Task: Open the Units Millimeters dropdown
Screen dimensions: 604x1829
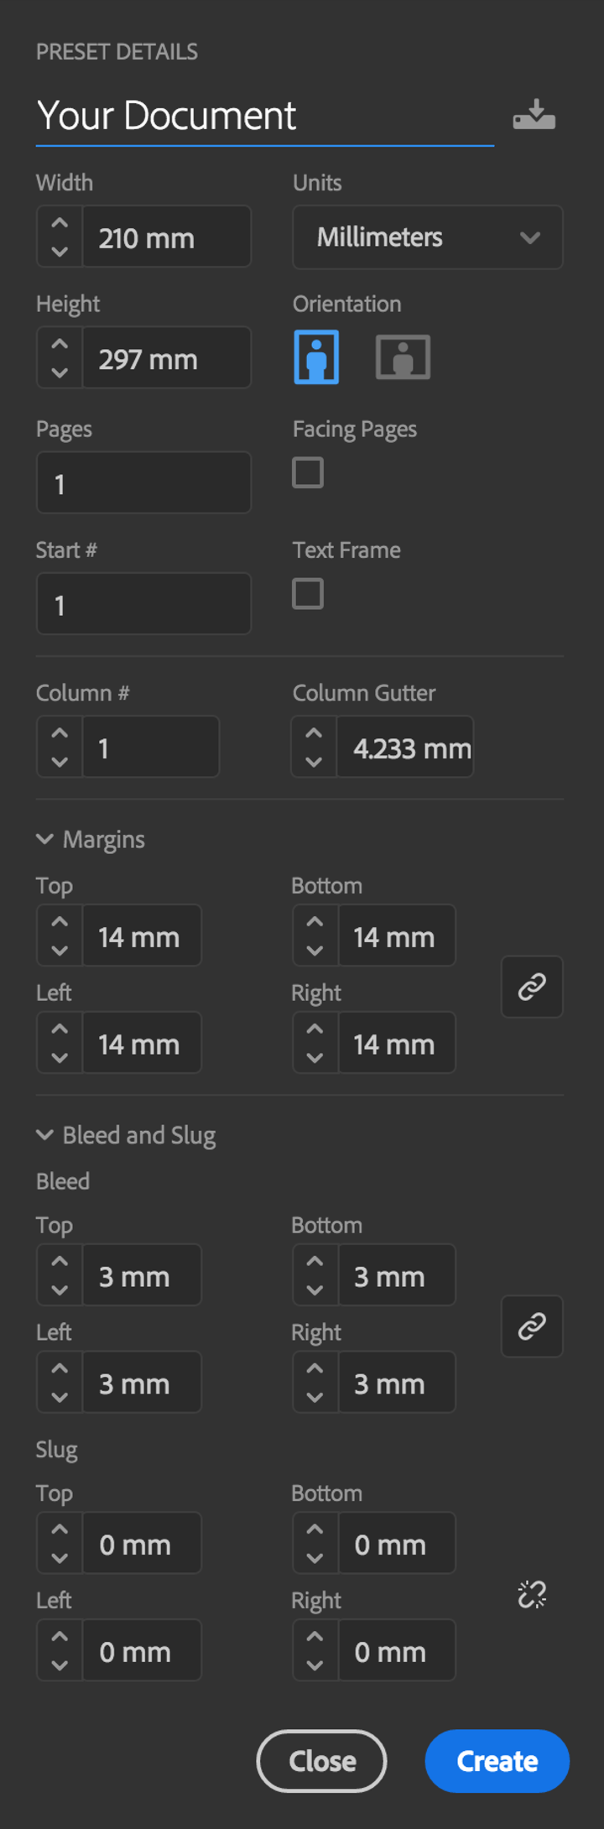Action: click(427, 237)
